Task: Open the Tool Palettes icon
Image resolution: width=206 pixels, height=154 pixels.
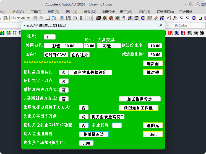Action: click(75, 18)
